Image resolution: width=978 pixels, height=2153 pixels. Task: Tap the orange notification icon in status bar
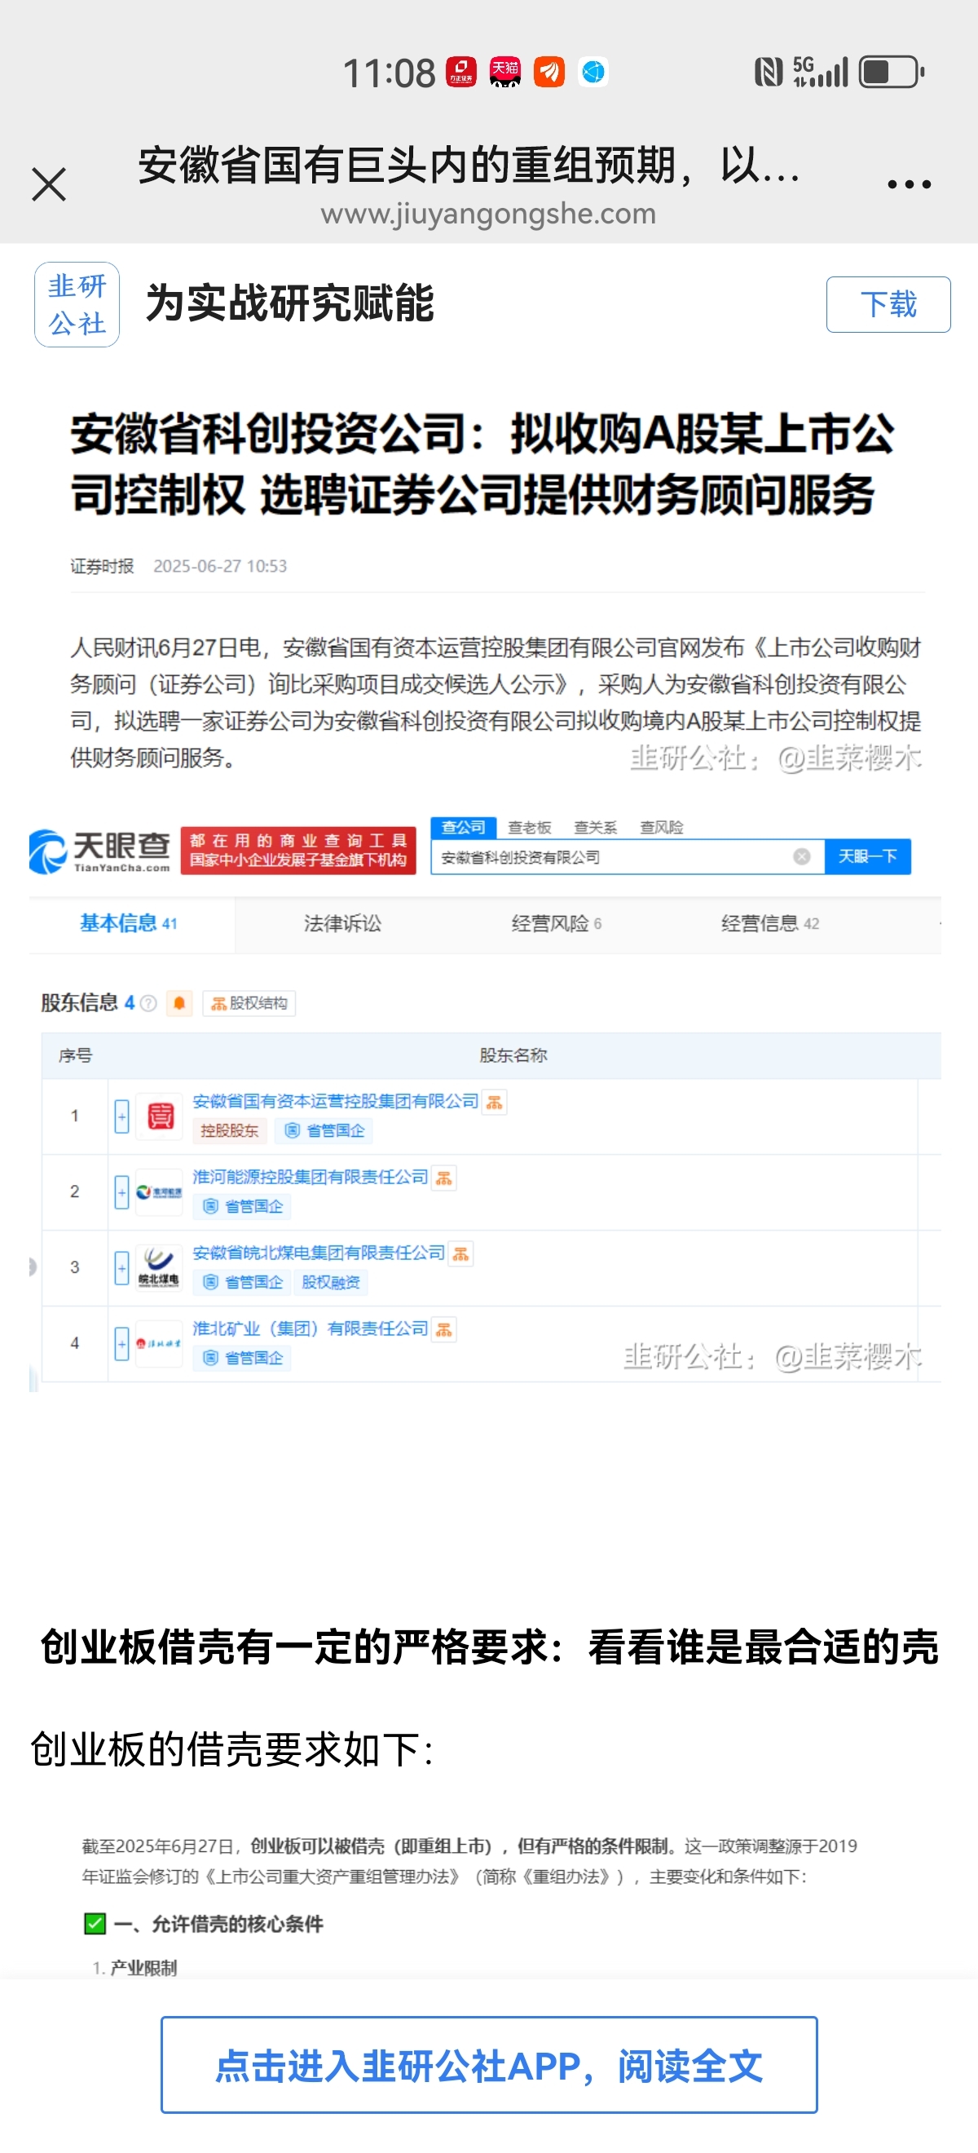[x=548, y=72]
